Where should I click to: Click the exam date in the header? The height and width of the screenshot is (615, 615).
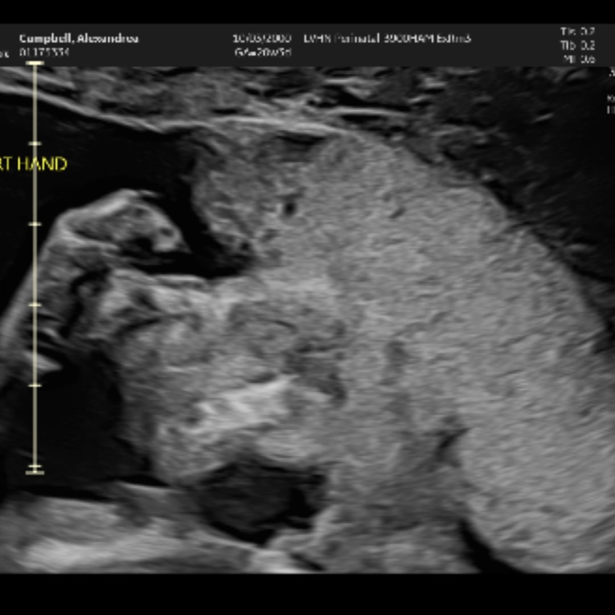click(x=261, y=39)
